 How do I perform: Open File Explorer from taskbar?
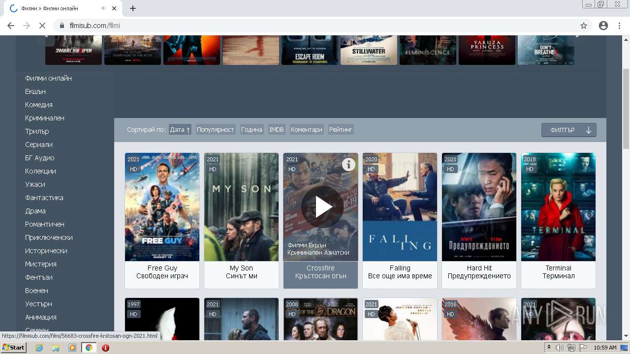[x=56, y=348]
